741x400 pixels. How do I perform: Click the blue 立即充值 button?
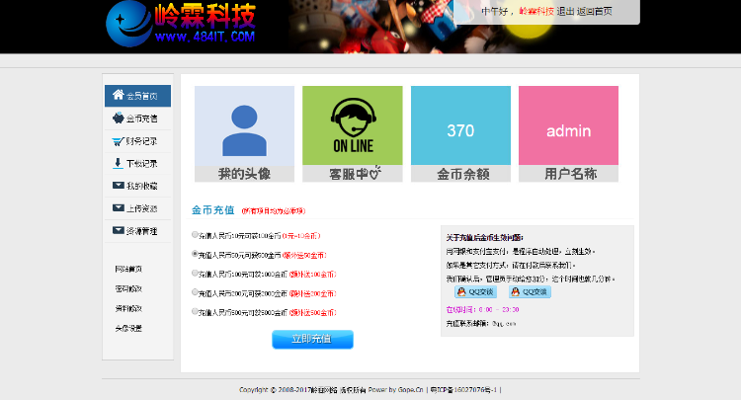pyautogui.click(x=312, y=339)
